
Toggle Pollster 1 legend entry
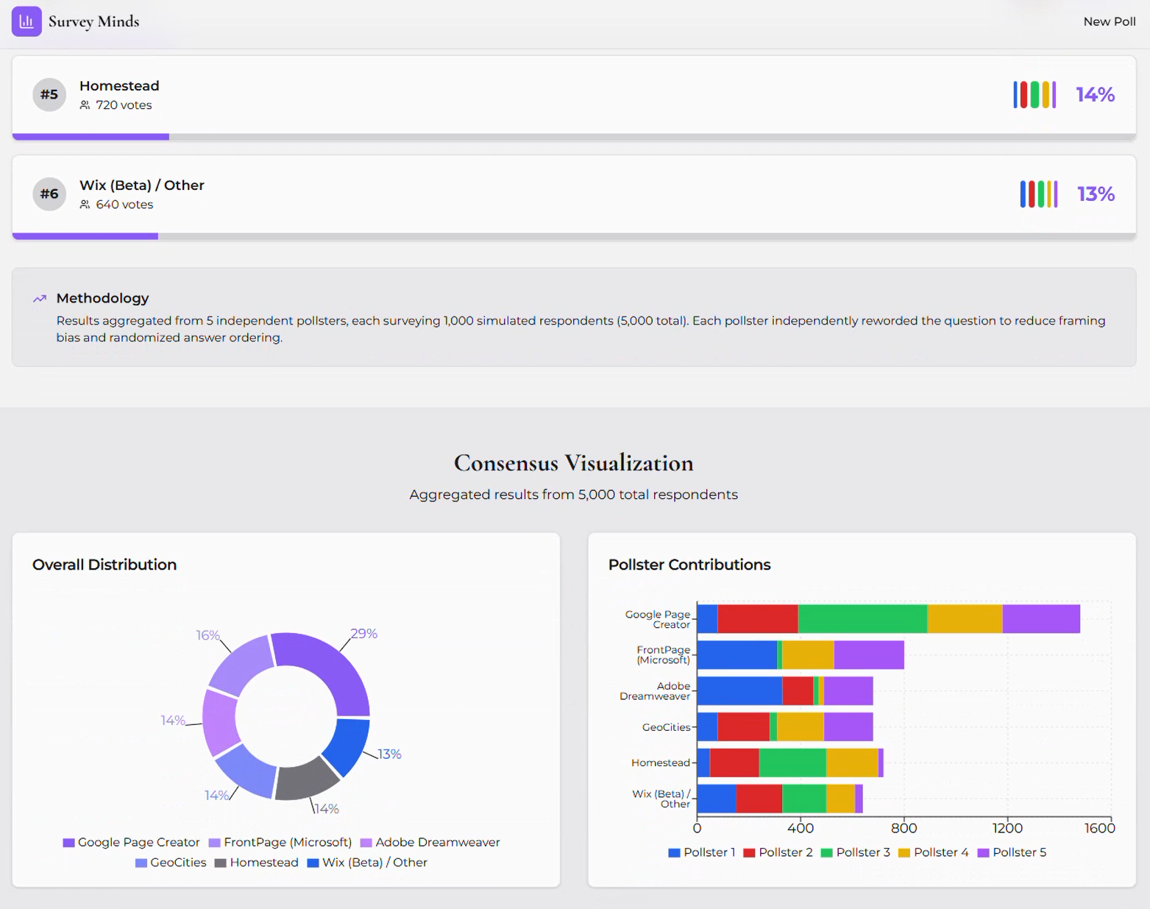pos(702,852)
